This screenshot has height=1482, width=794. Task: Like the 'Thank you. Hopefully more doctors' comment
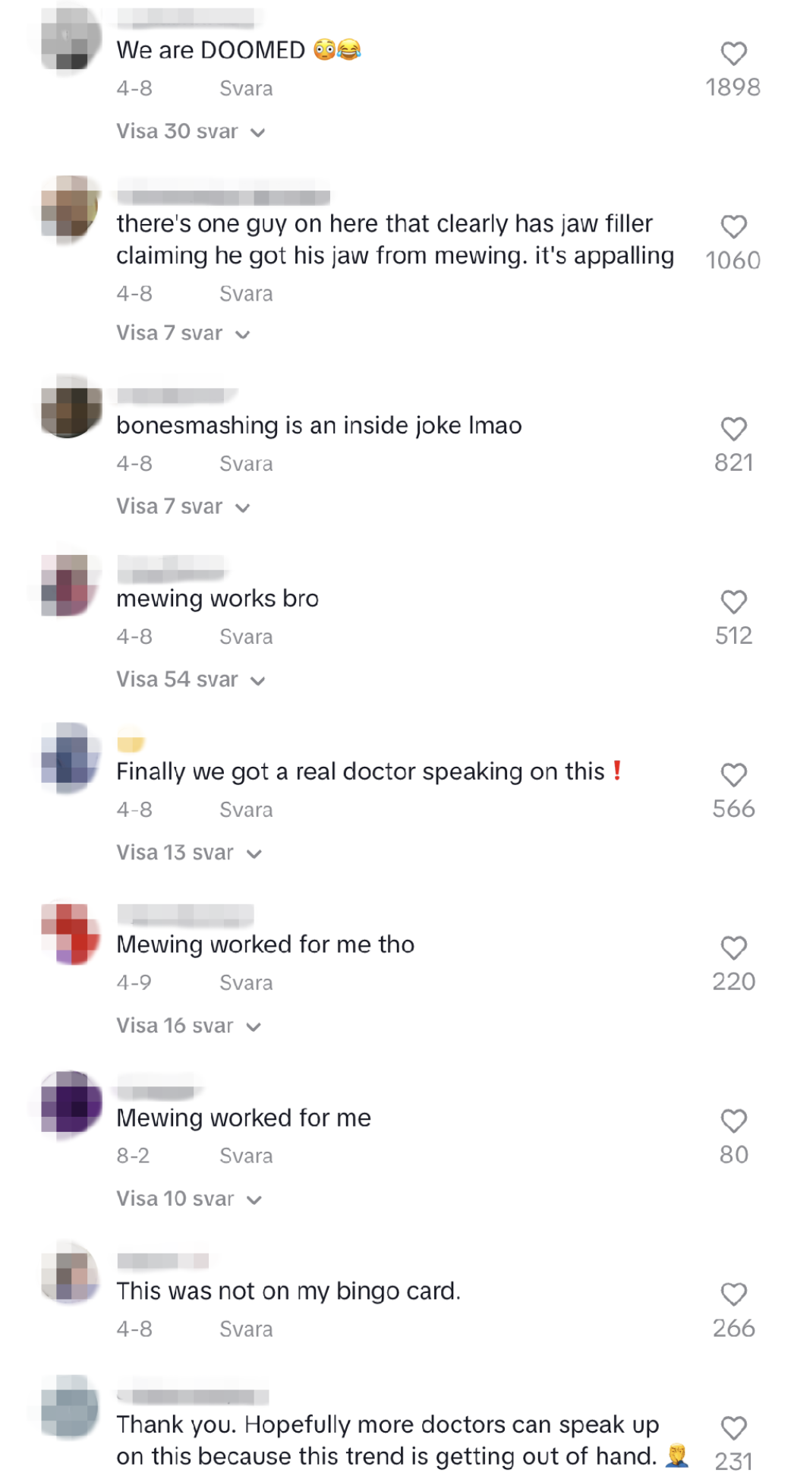coord(733,1428)
